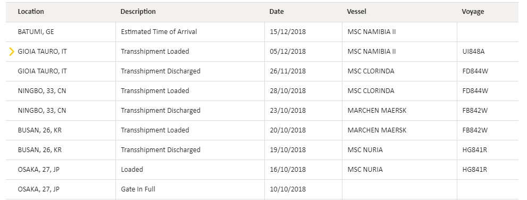Click the Gate In Full description
Viewport: 527px width, 200px height.
[x=138, y=189]
